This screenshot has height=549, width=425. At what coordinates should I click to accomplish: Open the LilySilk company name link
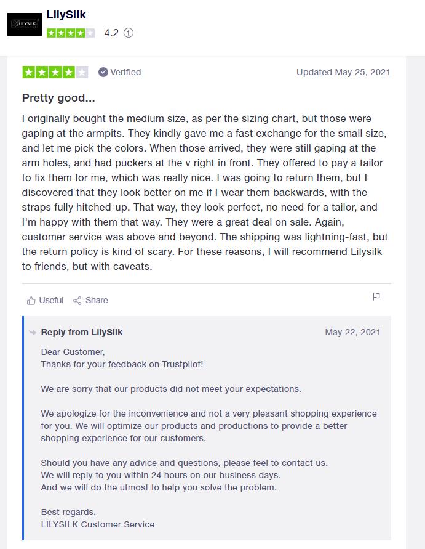tap(66, 14)
